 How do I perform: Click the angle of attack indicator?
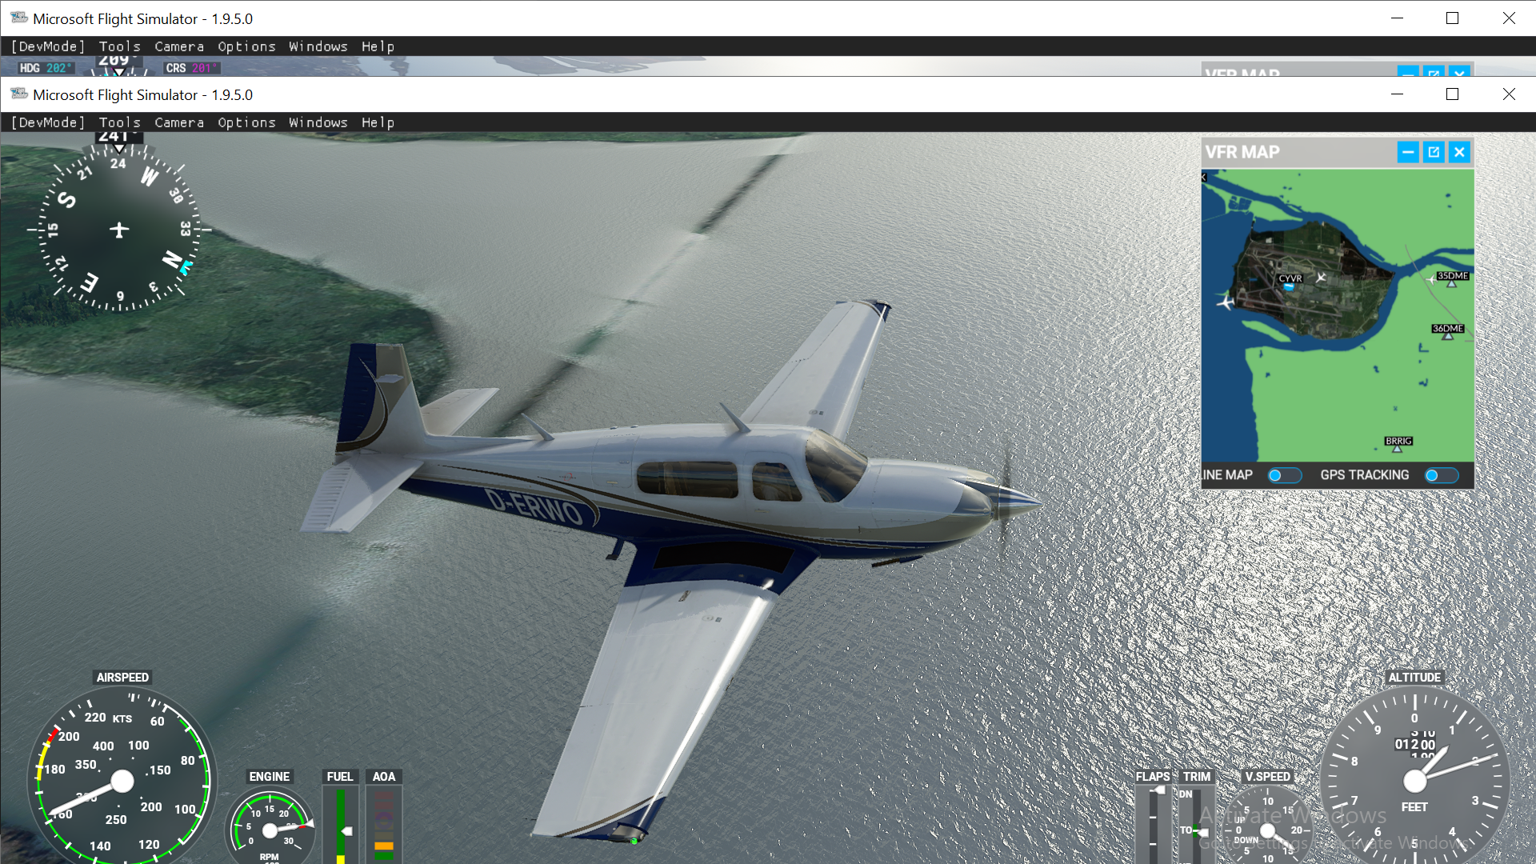point(384,825)
